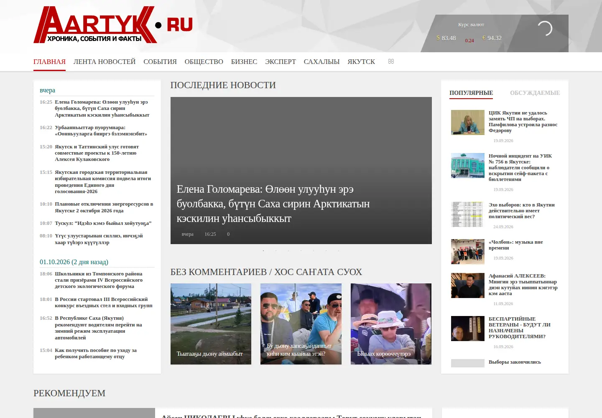The image size is (602, 418).
Task: Go to the ОБЩЕСТВО section
Action: [x=204, y=62]
